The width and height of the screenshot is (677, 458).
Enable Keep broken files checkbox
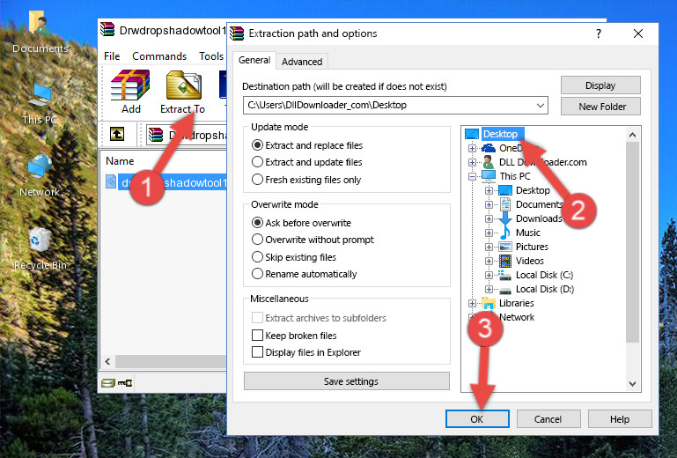[257, 336]
